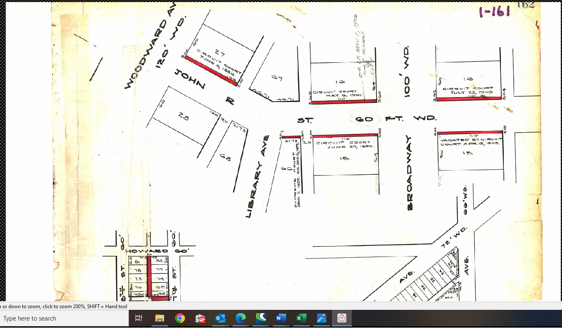Open the red toolbox app in taskbar
562x328 pixels.
click(x=200, y=318)
